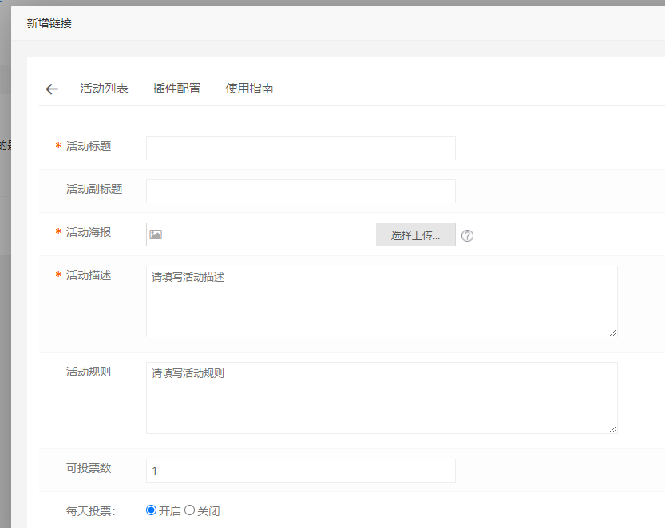The image size is (665, 528).
Task: Open the 插件配置 tab
Action: 176,89
